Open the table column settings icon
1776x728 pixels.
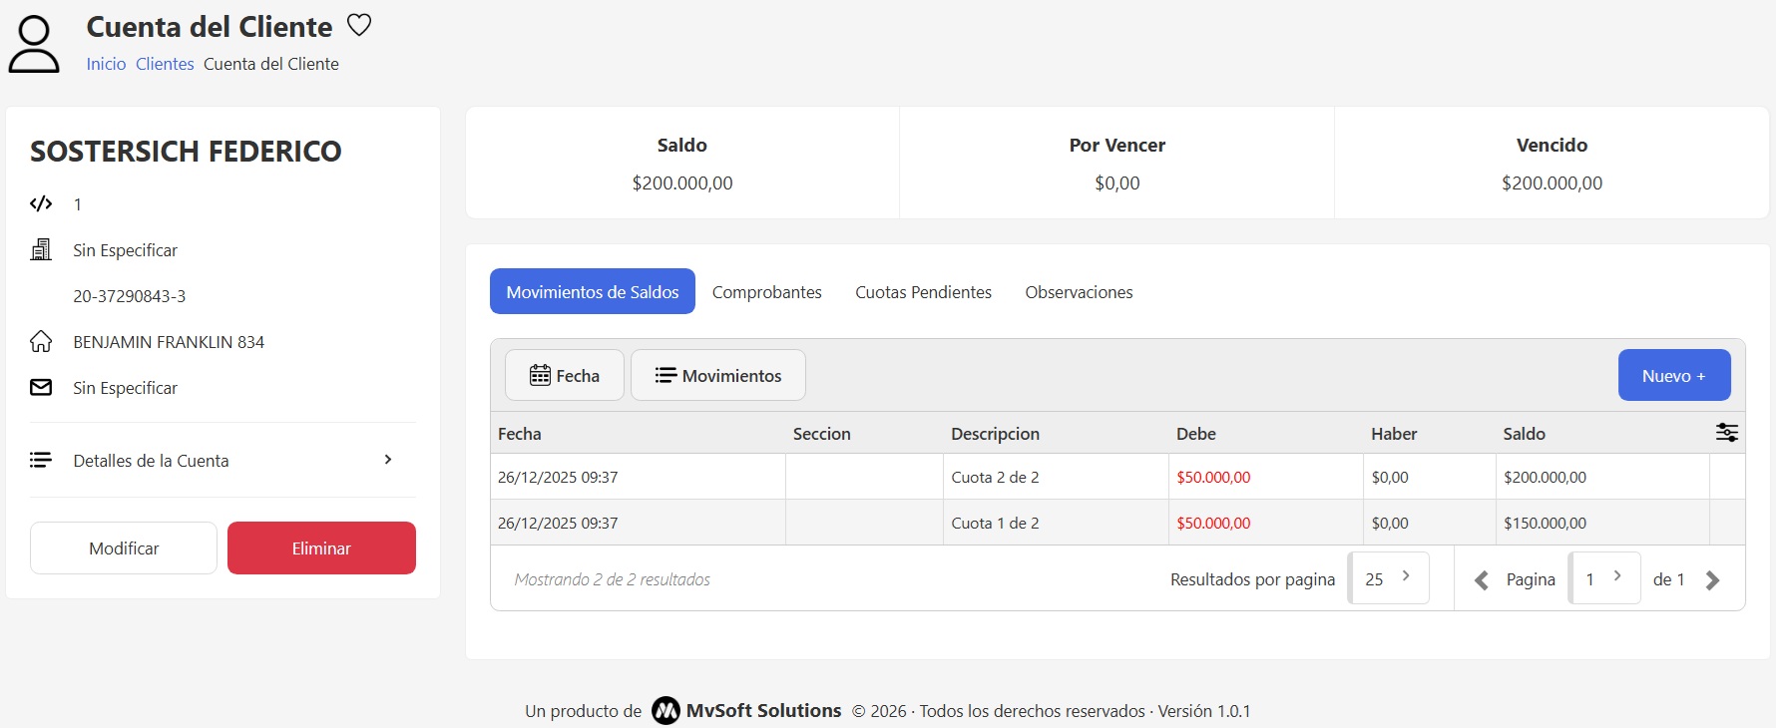point(1726,433)
